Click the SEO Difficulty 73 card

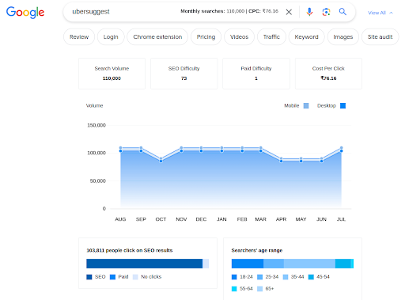pyautogui.click(x=184, y=74)
